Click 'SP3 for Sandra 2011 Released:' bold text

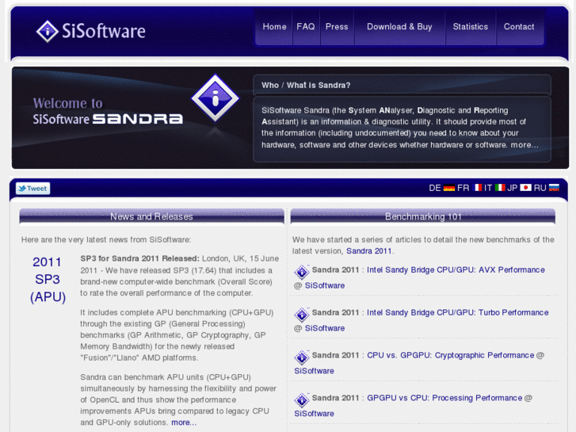click(x=140, y=258)
